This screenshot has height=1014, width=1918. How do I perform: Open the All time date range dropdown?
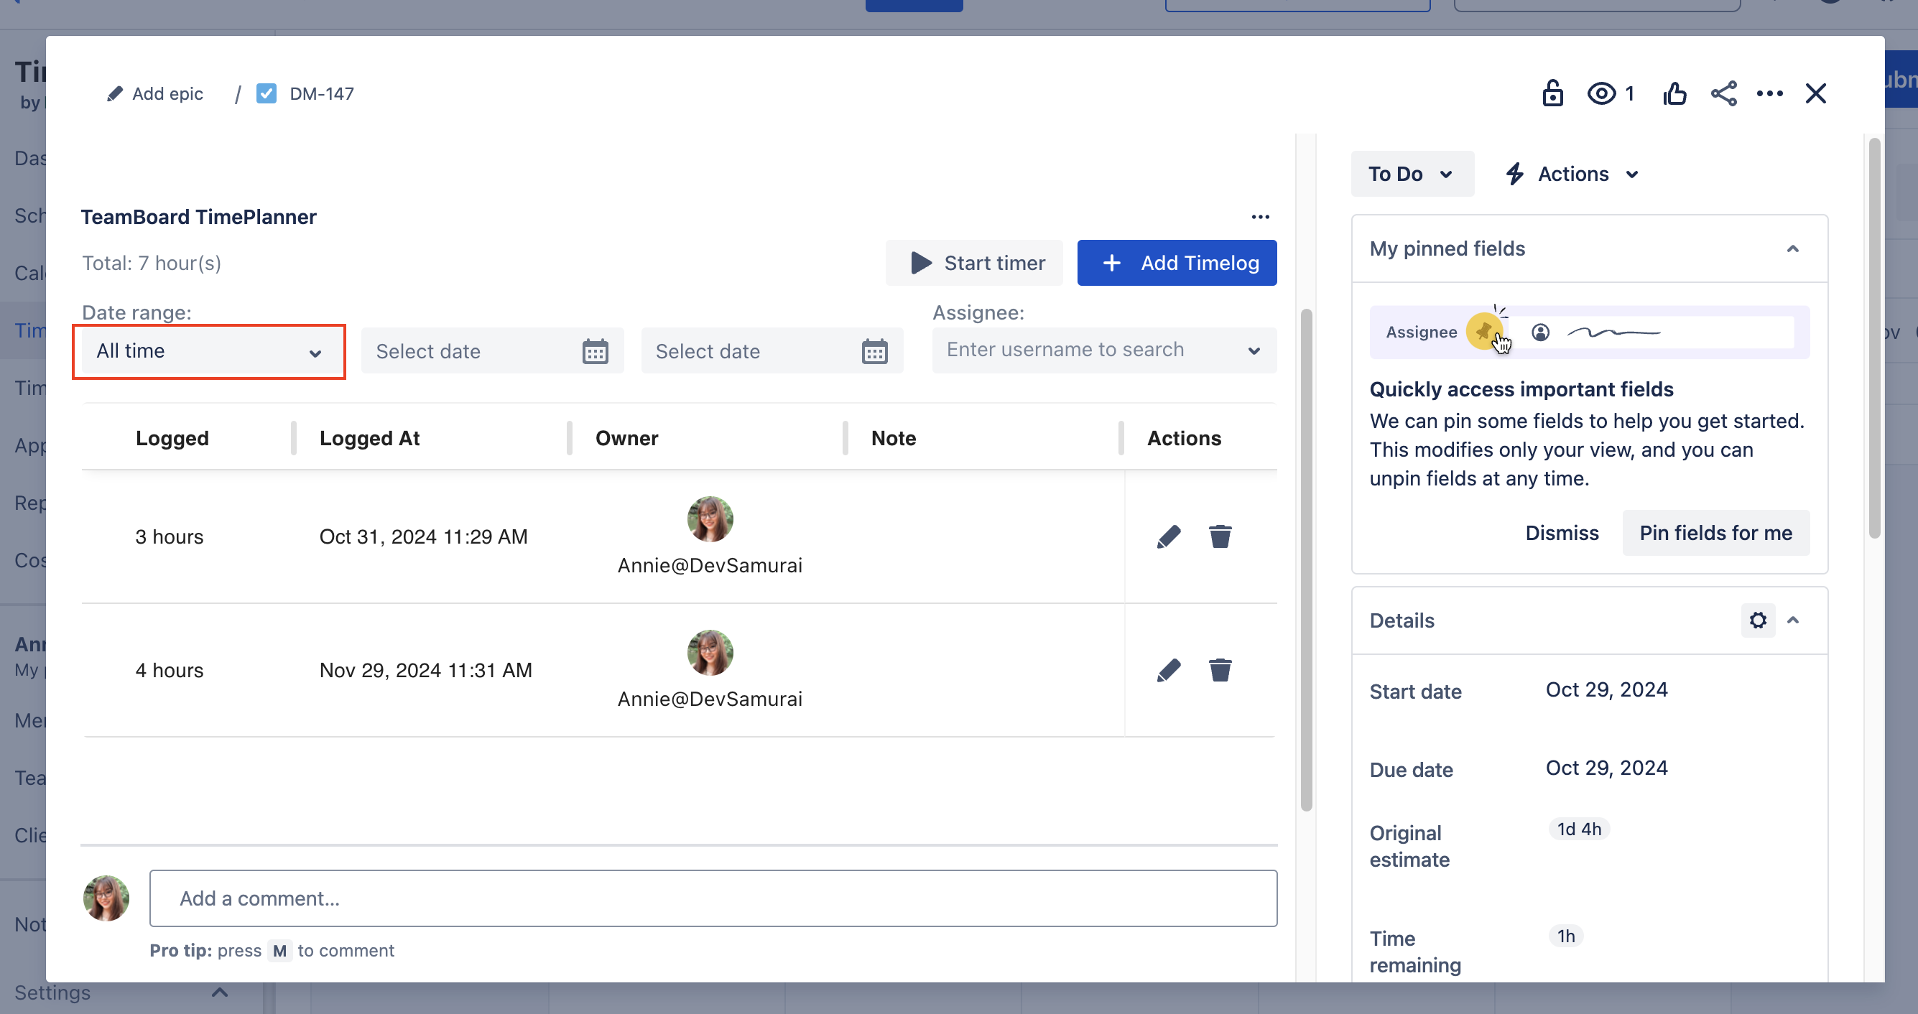tap(208, 351)
